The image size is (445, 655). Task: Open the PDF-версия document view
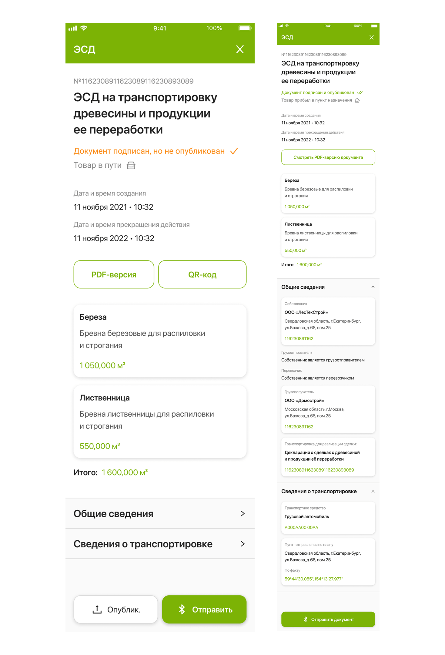pyautogui.click(x=114, y=274)
